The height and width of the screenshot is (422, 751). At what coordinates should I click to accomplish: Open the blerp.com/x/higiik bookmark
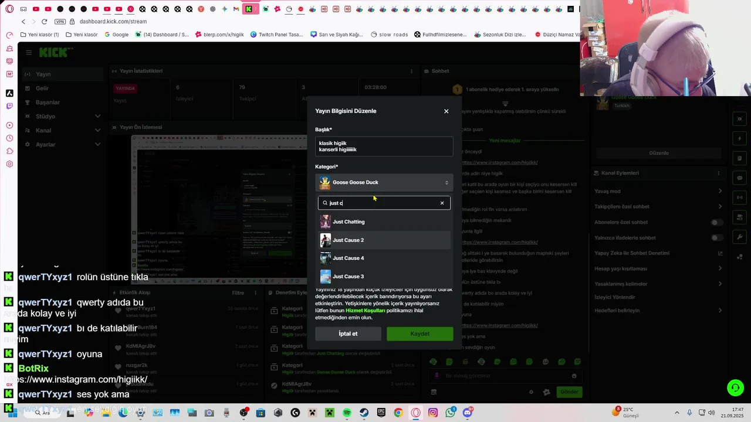219,35
